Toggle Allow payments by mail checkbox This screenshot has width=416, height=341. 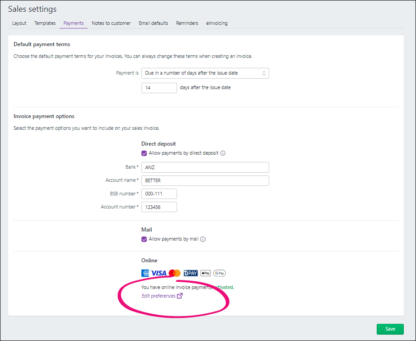pos(145,239)
